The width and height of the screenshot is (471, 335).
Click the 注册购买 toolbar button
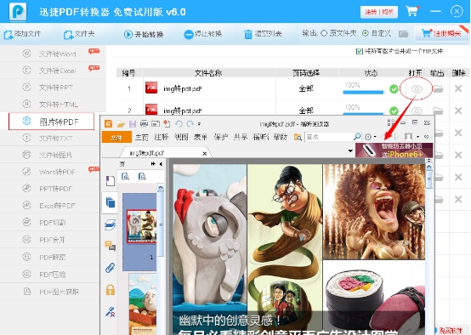click(441, 33)
